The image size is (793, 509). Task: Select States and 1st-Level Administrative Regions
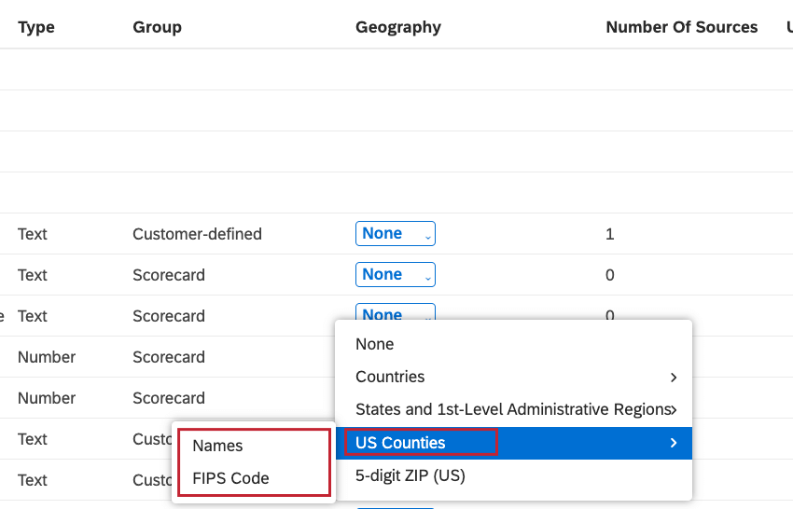pos(511,409)
